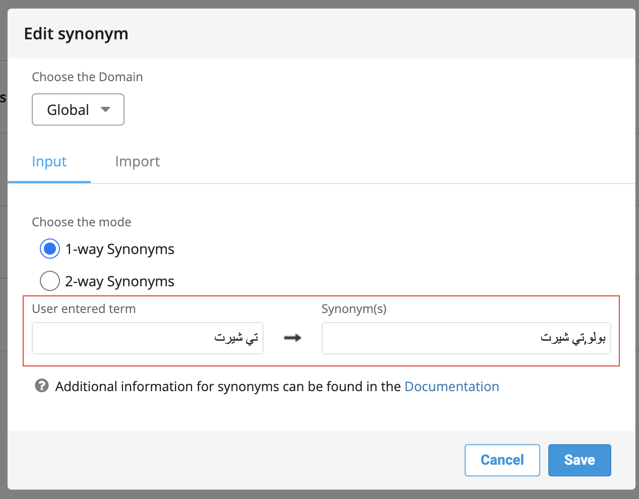This screenshot has height=499, width=639.
Task: Click the right arrow icon between fields
Action: coord(292,338)
